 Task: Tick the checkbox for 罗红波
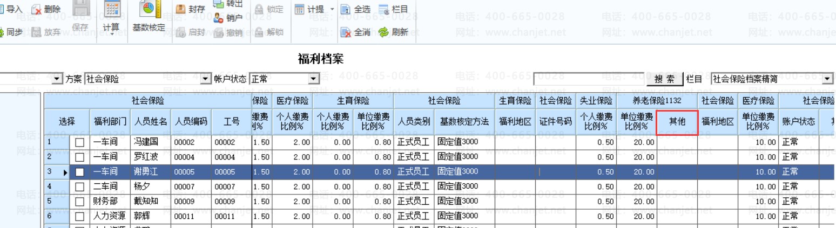coord(80,157)
